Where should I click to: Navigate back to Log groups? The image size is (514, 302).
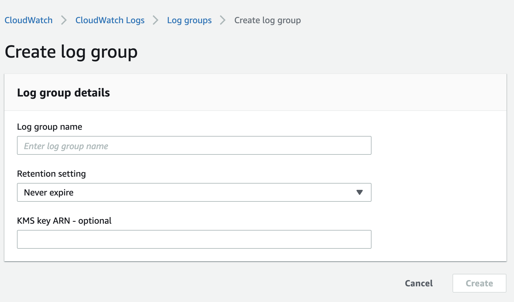pos(189,20)
